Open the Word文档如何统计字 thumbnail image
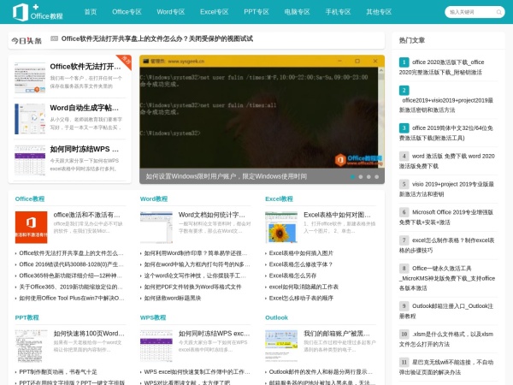This screenshot has width=513, height=385. (x=156, y=228)
